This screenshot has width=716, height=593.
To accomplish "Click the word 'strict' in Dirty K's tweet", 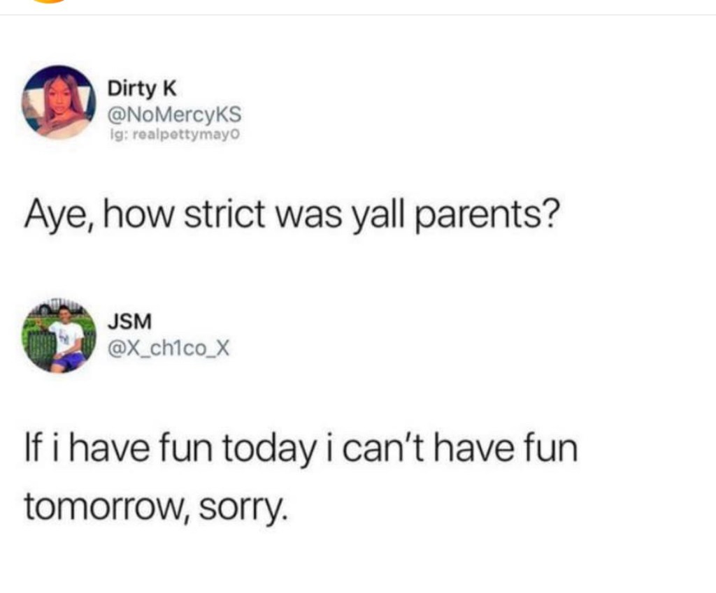I will tap(224, 214).
